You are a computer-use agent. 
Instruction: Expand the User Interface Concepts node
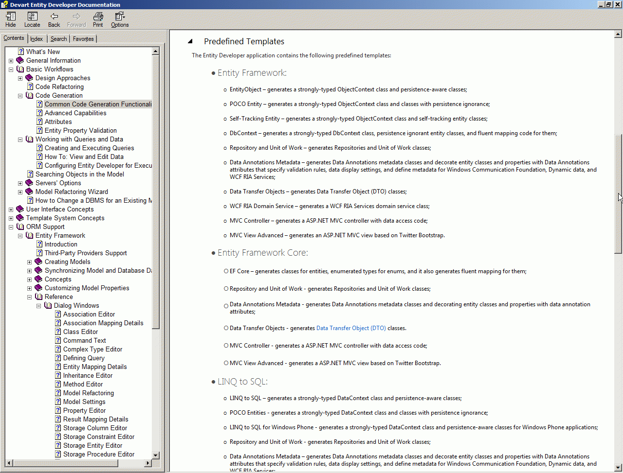click(x=11, y=210)
